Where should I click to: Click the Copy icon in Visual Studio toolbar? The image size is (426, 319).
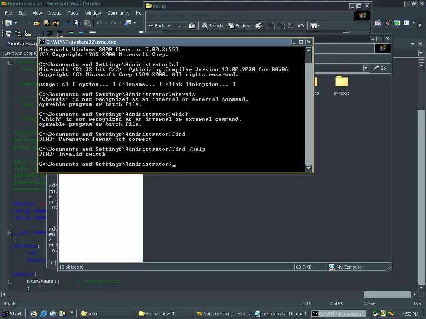(77, 23)
